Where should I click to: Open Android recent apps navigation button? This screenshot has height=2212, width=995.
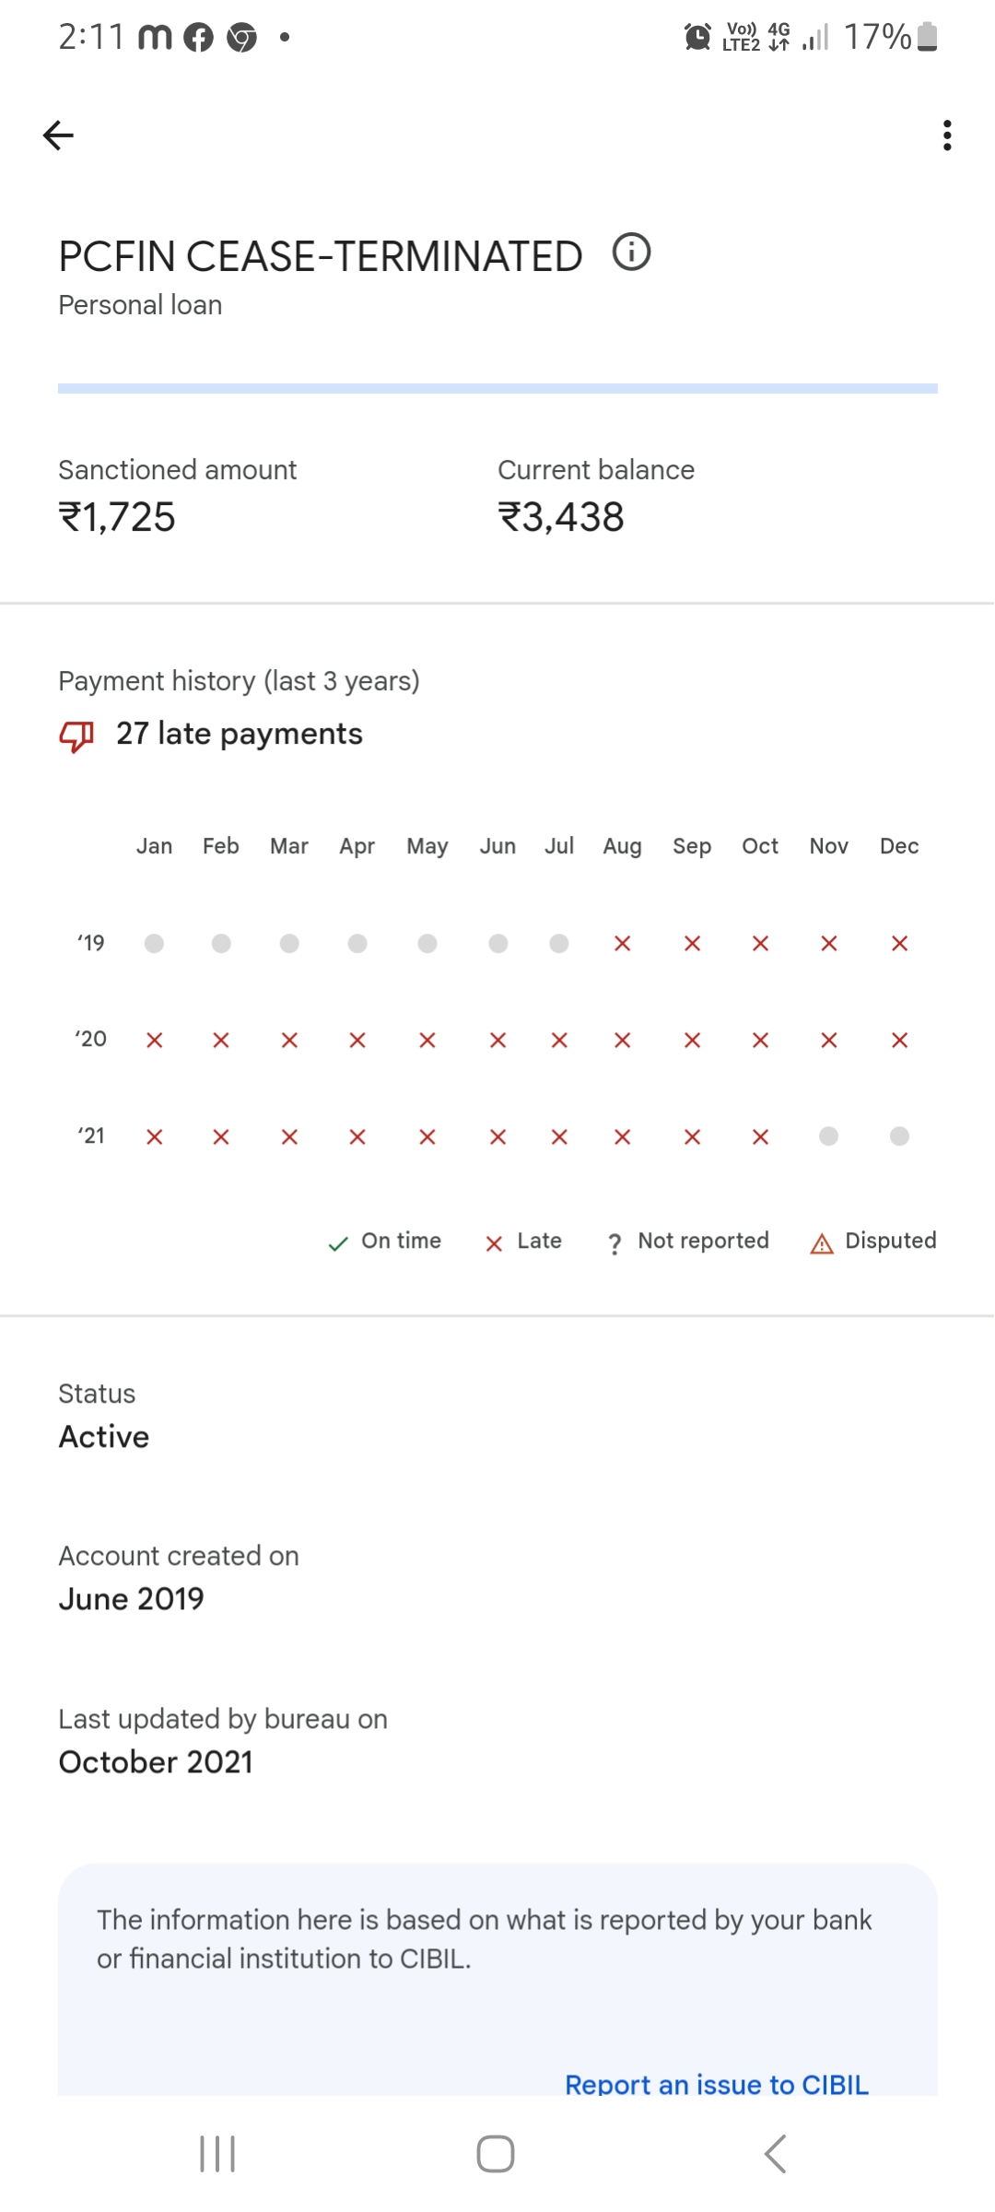(217, 2154)
